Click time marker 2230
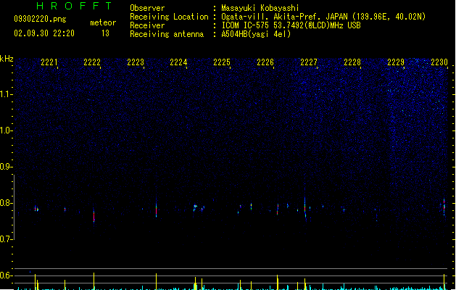The height and width of the screenshot is (290, 456). coord(439,62)
